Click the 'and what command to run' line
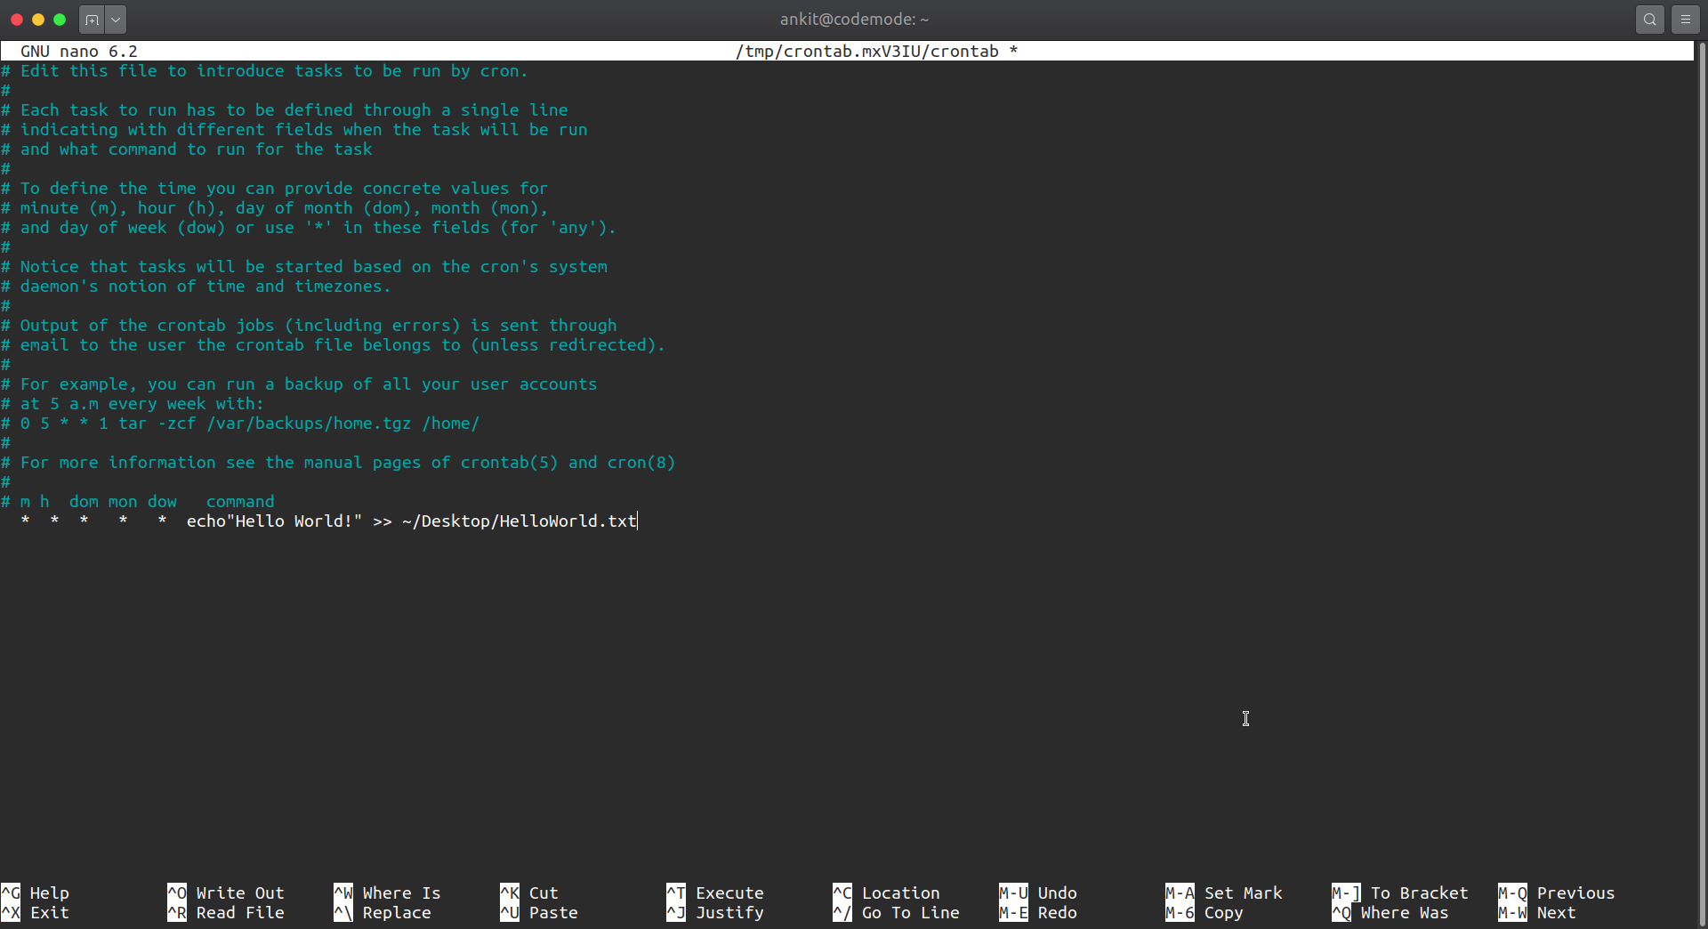The width and height of the screenshot is (1708, 929). [x=187, y=149]
